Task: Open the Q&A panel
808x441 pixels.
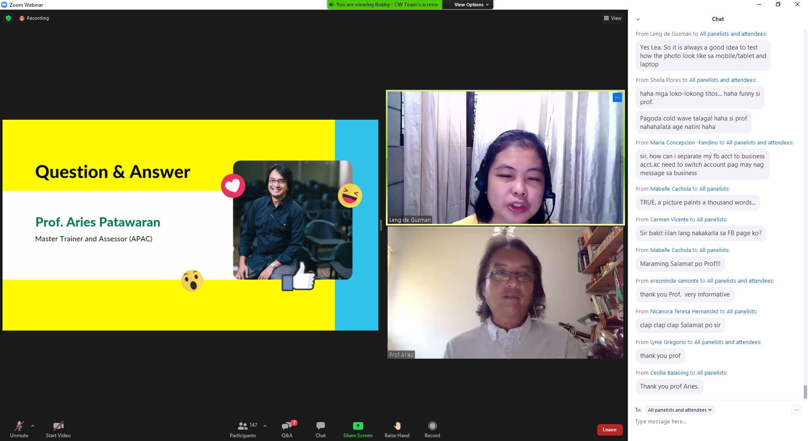Action: [287, 430]
